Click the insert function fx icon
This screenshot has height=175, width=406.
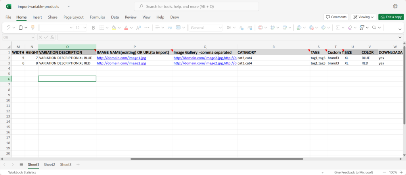pyautogui.click(x=52, y=37)
